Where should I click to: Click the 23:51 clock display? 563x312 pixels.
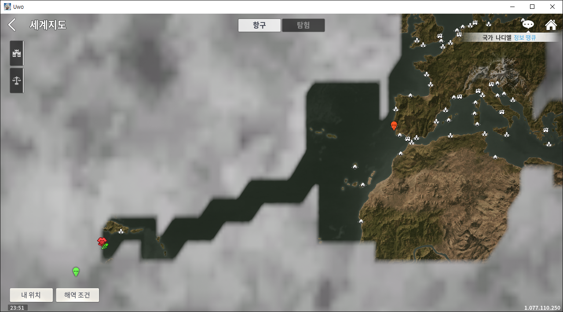coord(17,308)
